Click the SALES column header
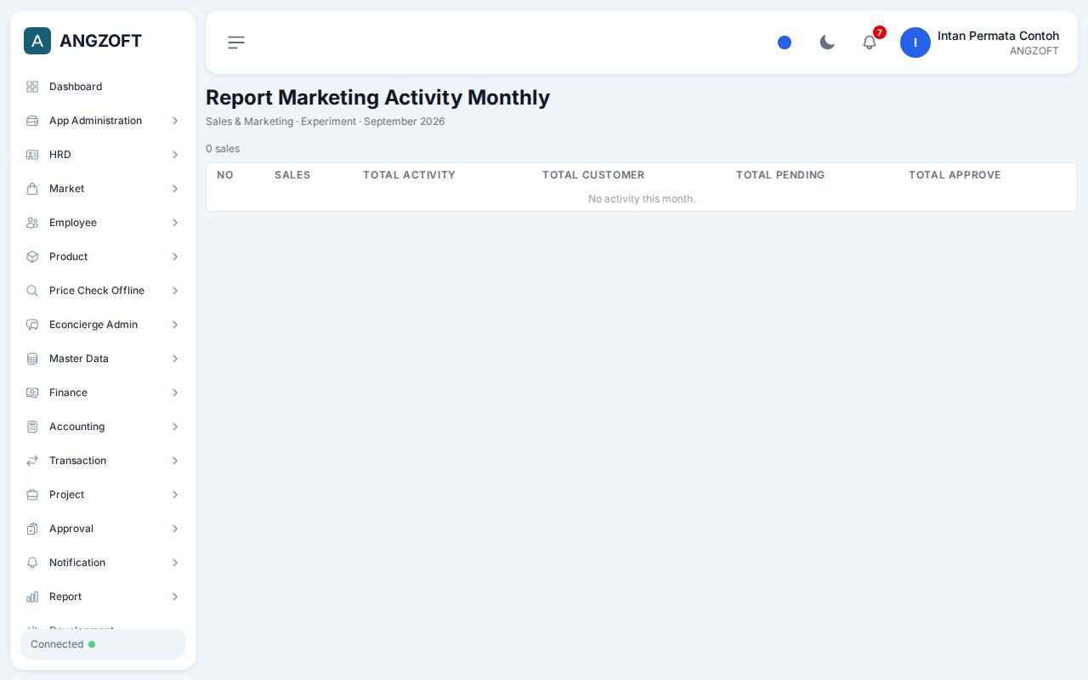The width and height of the screenshot is (1088, 680). [x=292, y=175]
